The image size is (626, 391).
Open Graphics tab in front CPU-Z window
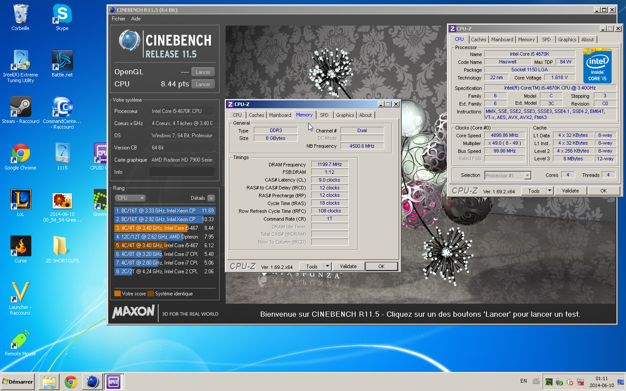345,115
